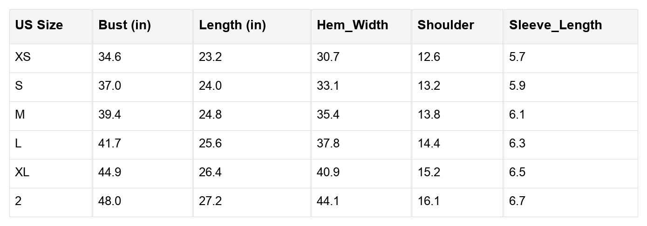
Task: Click the Bust (in) column header
Action: [x=125, y=25]
